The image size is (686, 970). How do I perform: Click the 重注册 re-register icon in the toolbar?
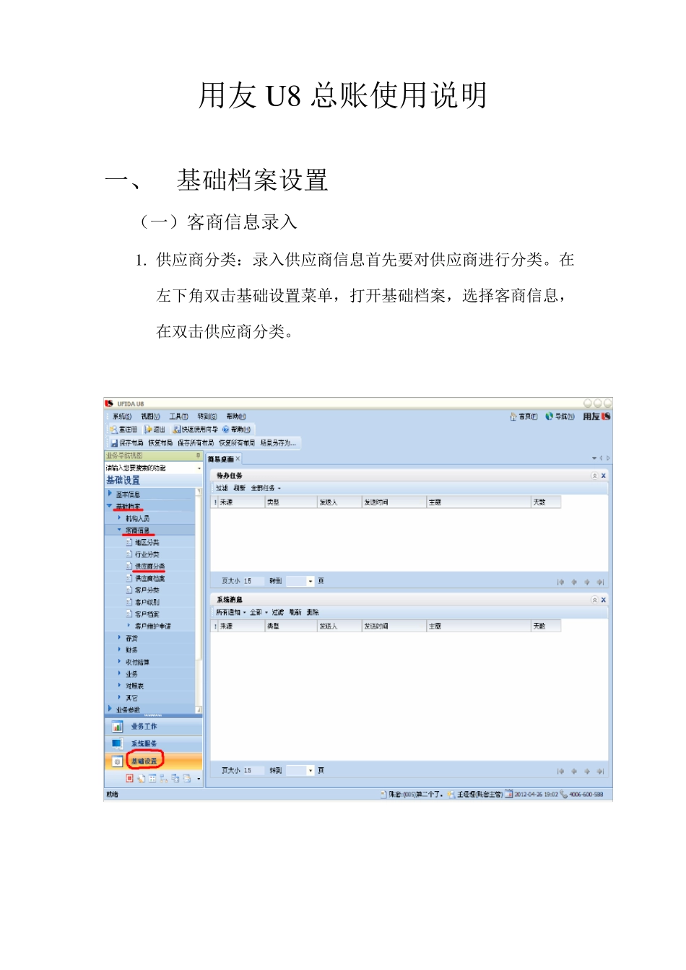coord(113,429)
